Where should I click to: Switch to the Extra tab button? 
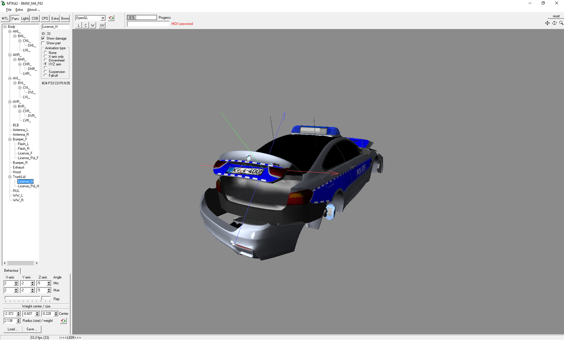tap(55, 18)
